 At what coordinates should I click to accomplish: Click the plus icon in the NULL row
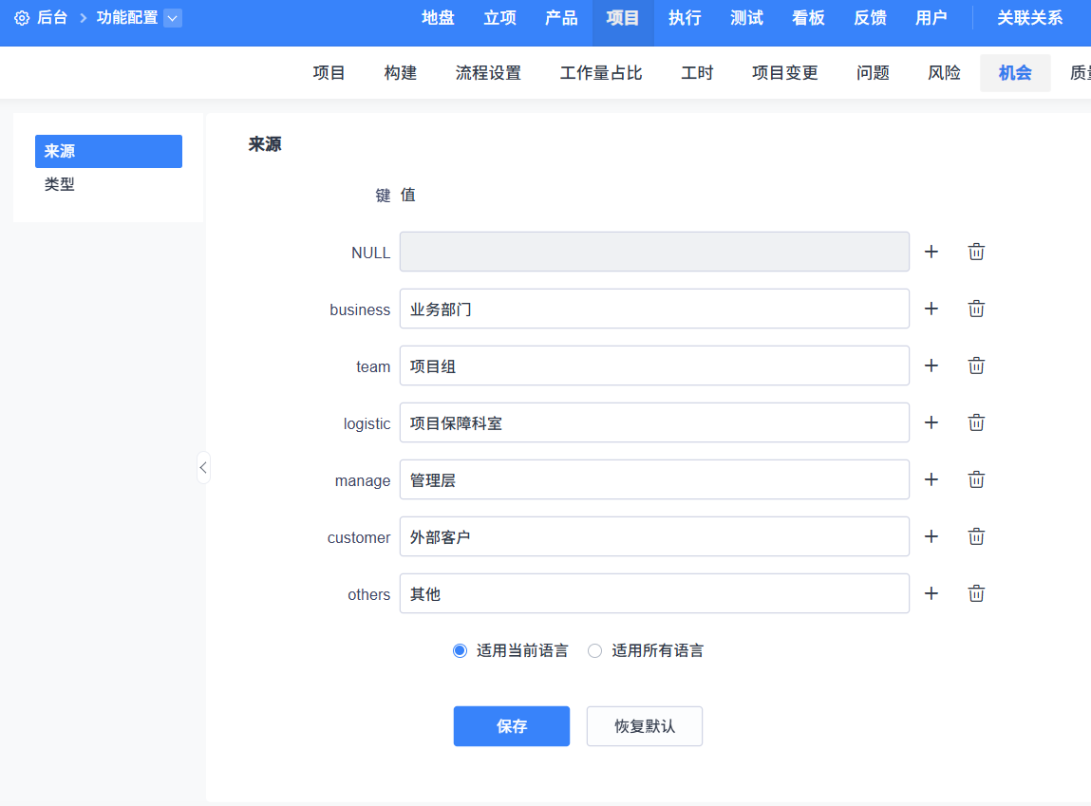click(931, 252)
